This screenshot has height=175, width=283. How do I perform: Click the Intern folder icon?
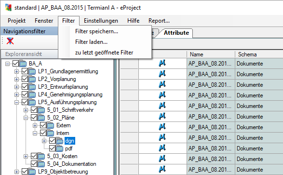[51, 133]
